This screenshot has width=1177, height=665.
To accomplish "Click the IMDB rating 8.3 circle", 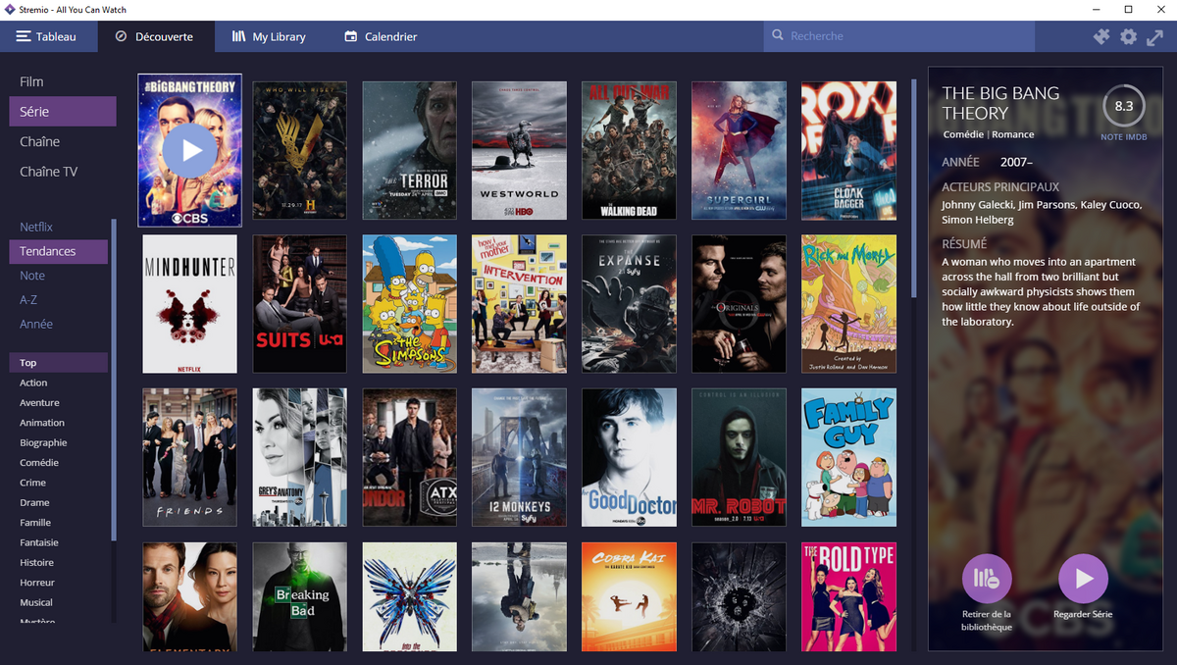I will point(1123,106).
